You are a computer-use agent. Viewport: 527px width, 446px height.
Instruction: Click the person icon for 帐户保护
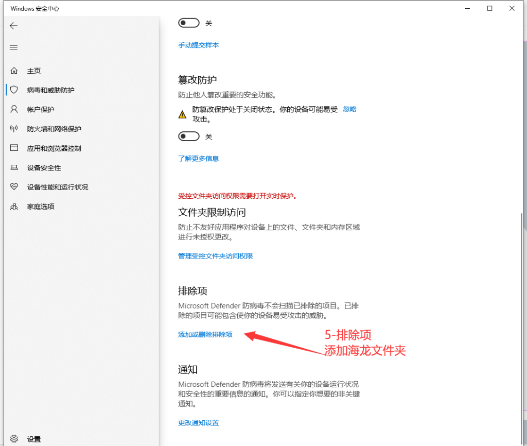coord(14,109)
